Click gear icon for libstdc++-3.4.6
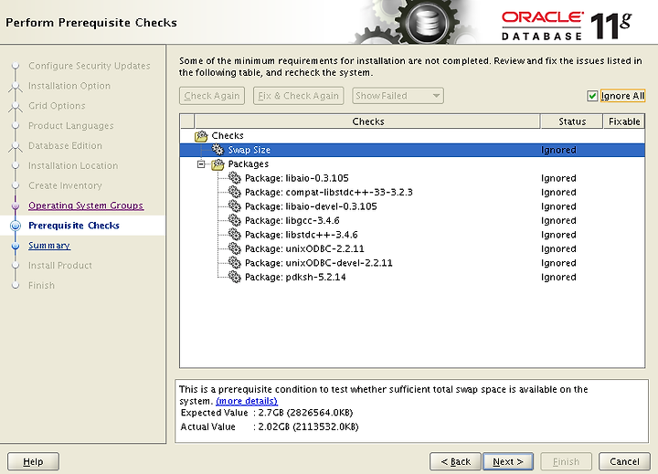Screen dimensions: 658x474 pyautogui.click(x=235, y=235)
